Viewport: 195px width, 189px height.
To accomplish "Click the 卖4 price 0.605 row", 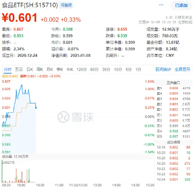I will [173, 94].
